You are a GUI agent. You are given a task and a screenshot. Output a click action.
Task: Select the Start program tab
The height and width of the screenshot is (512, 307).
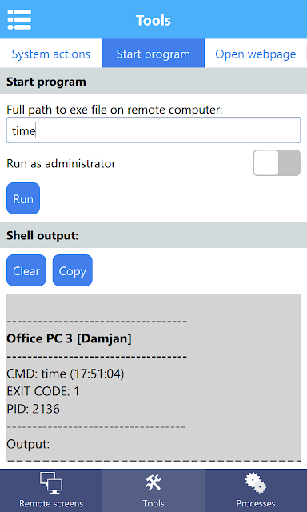coord(153,54)
